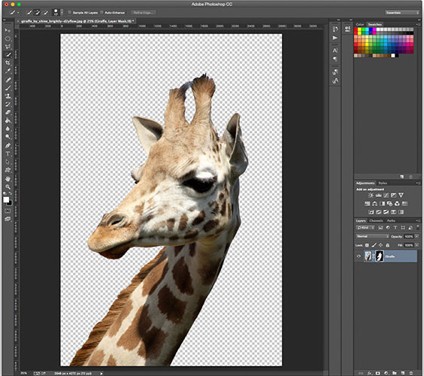This screenshot has height=376, width=424.
Task: Click the Refine Edge button
Action: (x=144, y=13)
